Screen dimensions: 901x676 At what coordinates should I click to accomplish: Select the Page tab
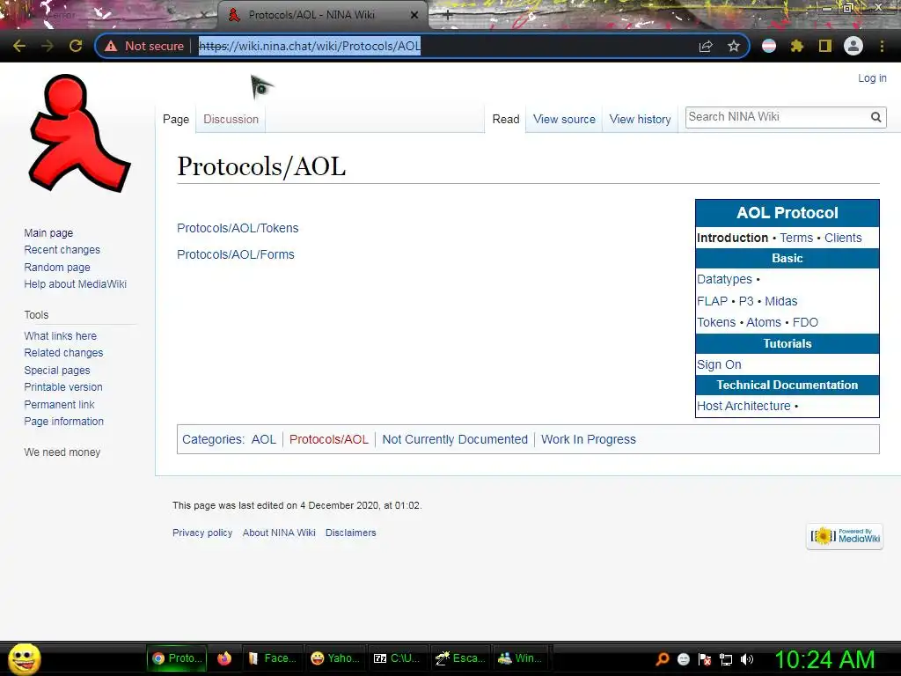point(176,120)
